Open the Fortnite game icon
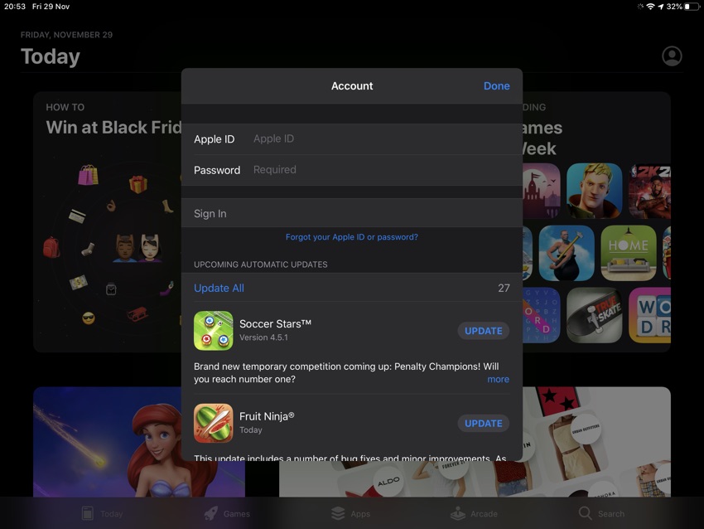The width and height of the screenshot is (704, 529). click(x=594, y=191)
